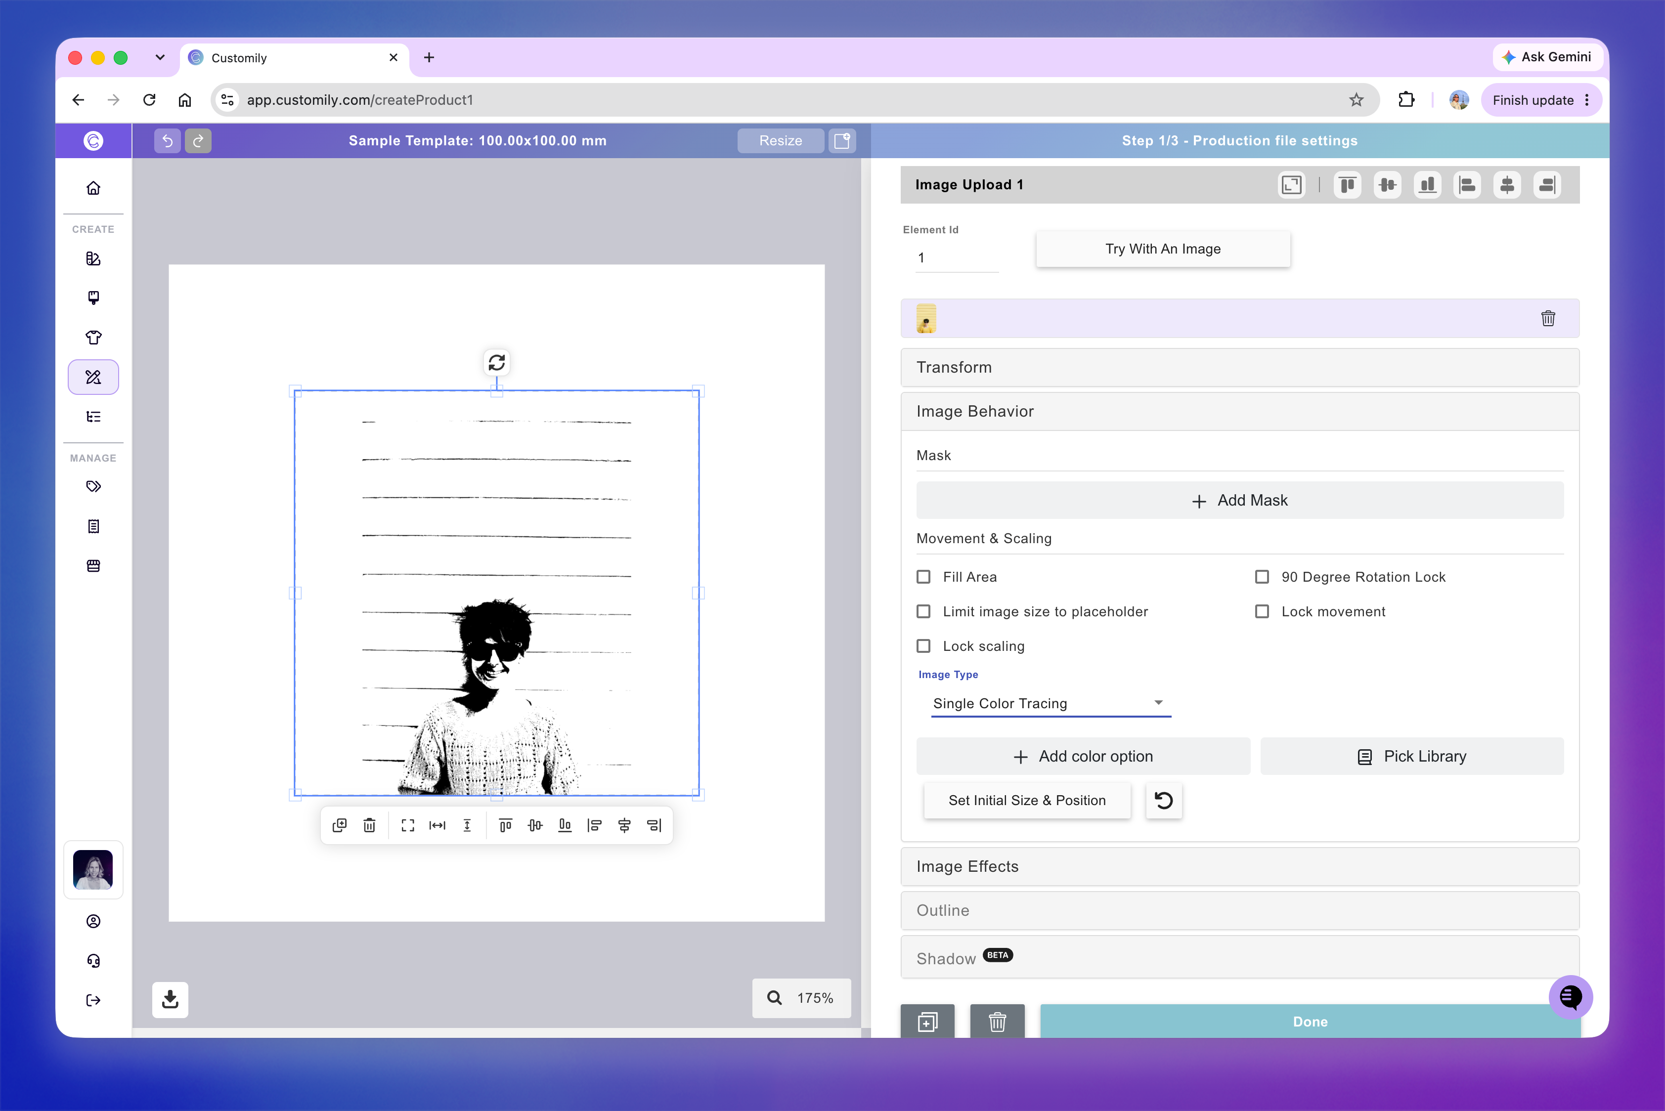
Task: Click fit width icon in the floating toolbar
Action: [438, 825]
